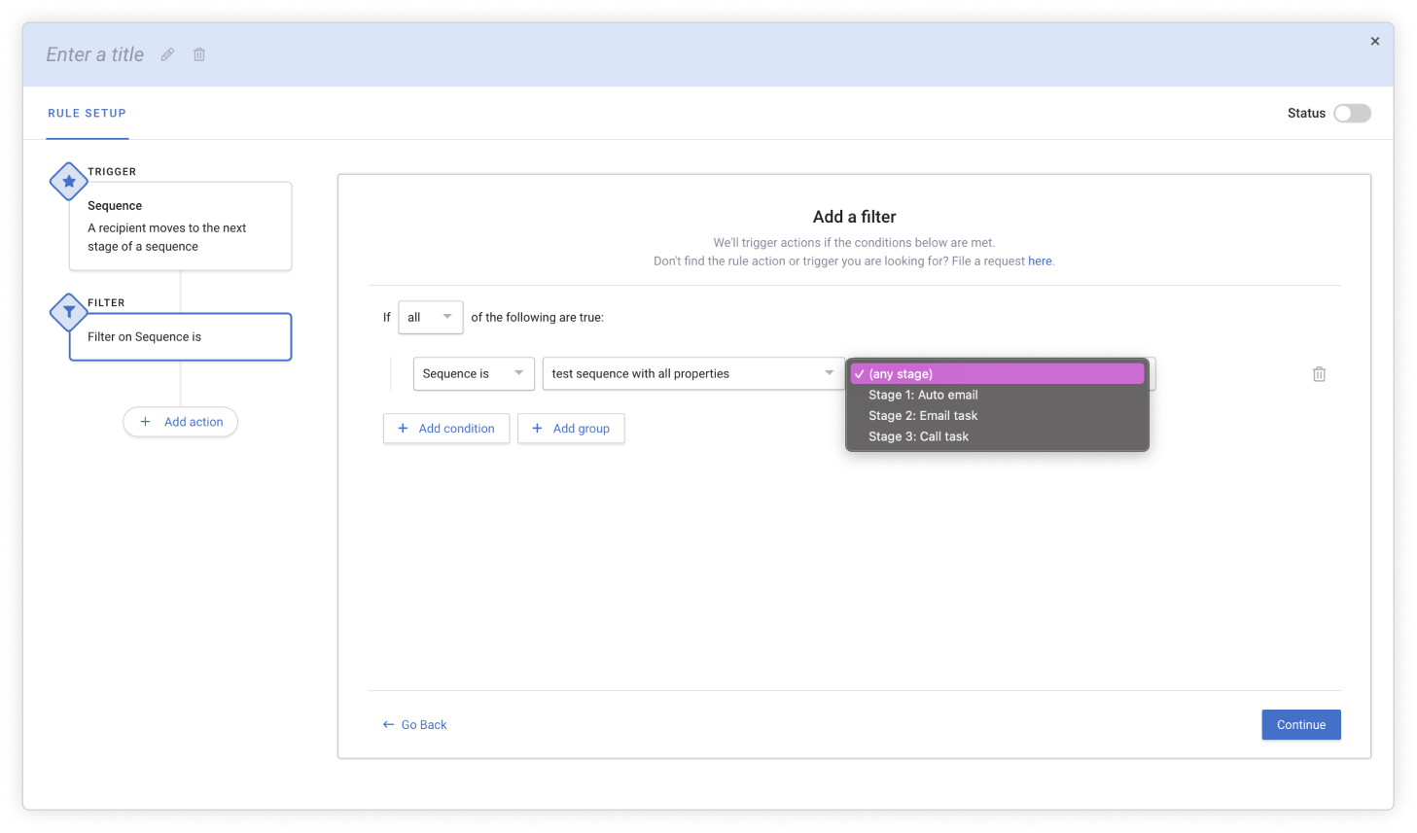
Task: Click Go Back link
Action: [415, 725]
